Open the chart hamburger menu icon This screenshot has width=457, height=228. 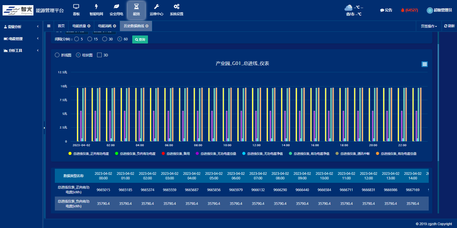point(424,64)
